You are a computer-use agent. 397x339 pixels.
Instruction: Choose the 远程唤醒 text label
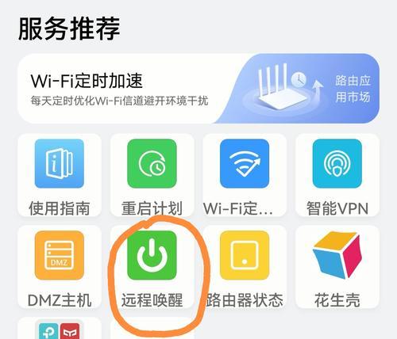pyautogui.click(x=152, y=300)
